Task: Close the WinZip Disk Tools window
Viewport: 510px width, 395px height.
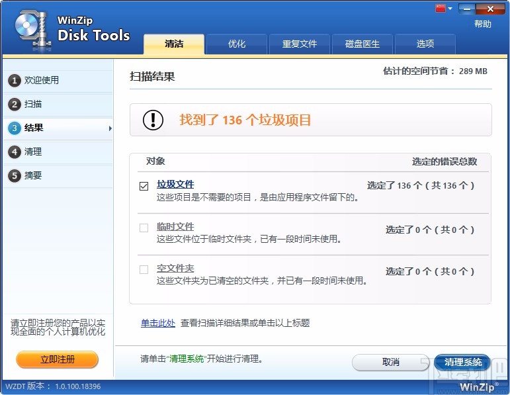Action: point(490,9)
